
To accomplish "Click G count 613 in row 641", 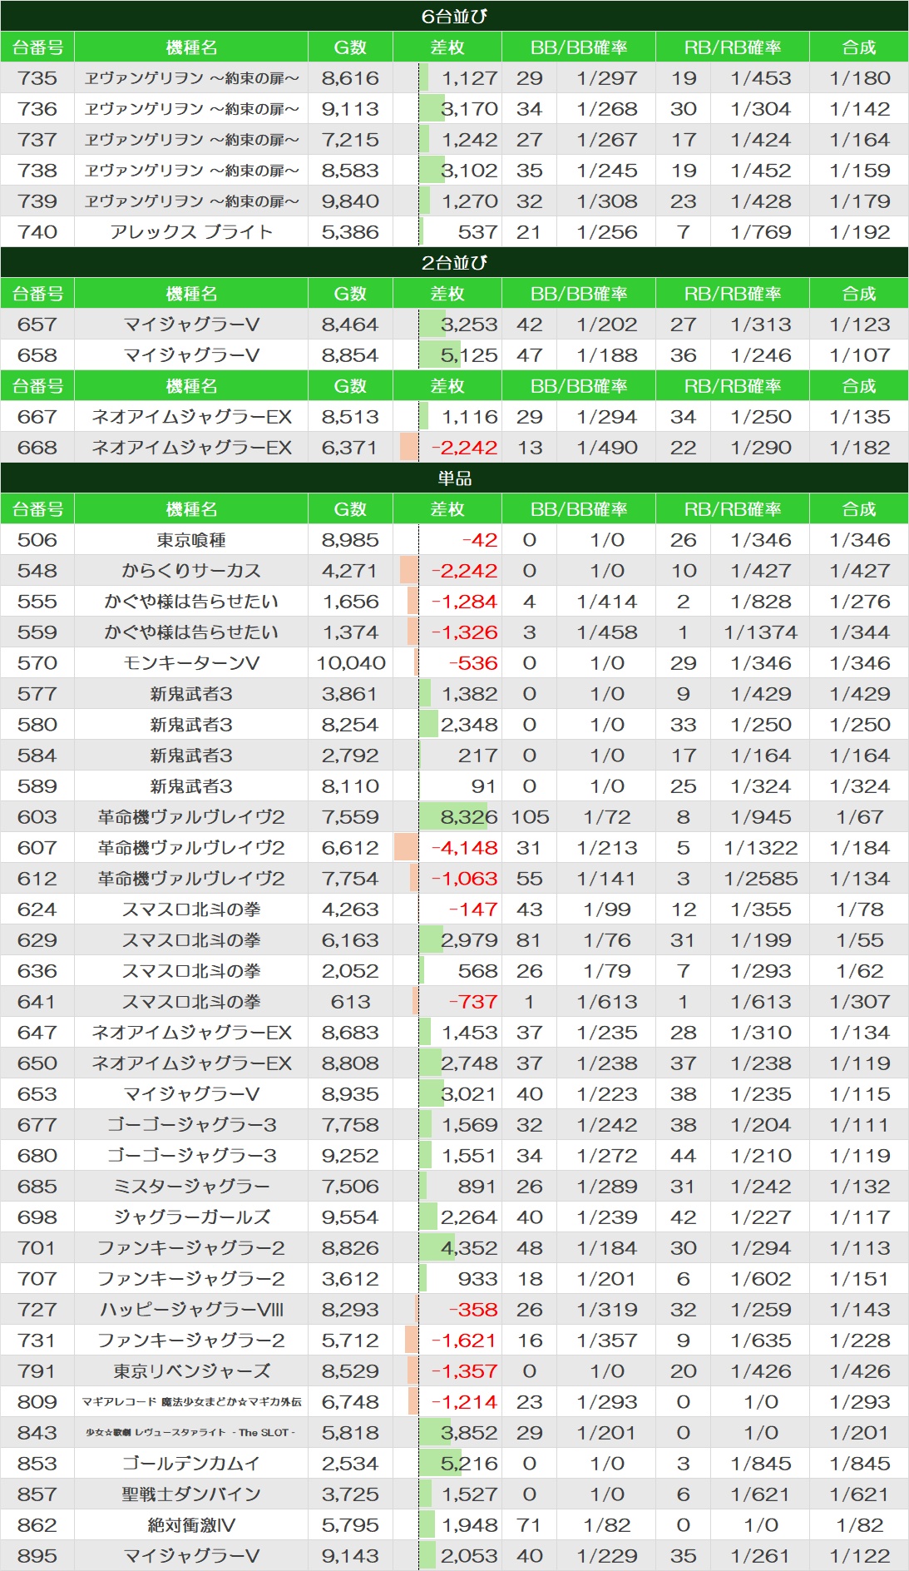I will tap(350, 1002).
